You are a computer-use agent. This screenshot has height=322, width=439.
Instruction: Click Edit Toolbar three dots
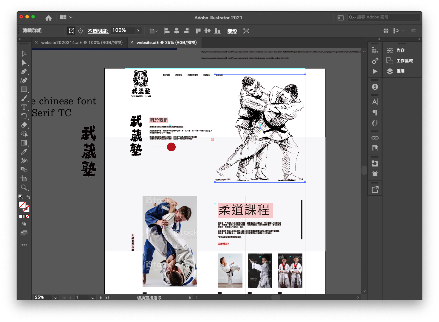coord(24,245)
